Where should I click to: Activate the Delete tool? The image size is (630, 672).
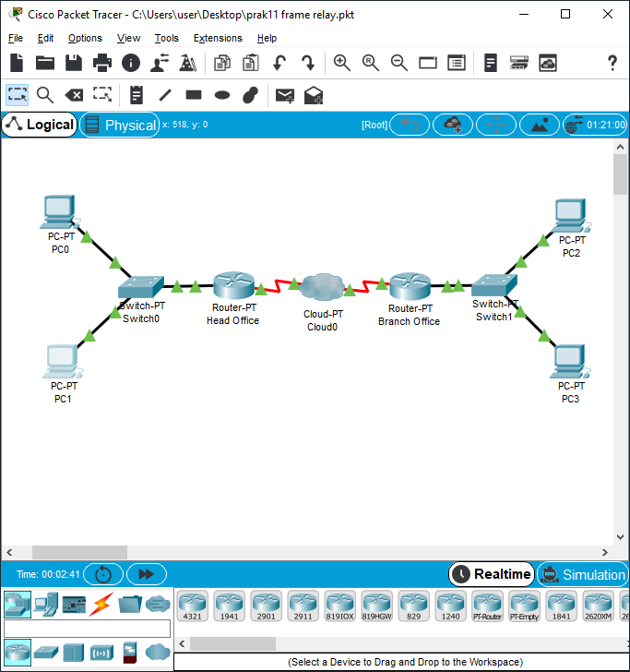[x=74, y=95]
